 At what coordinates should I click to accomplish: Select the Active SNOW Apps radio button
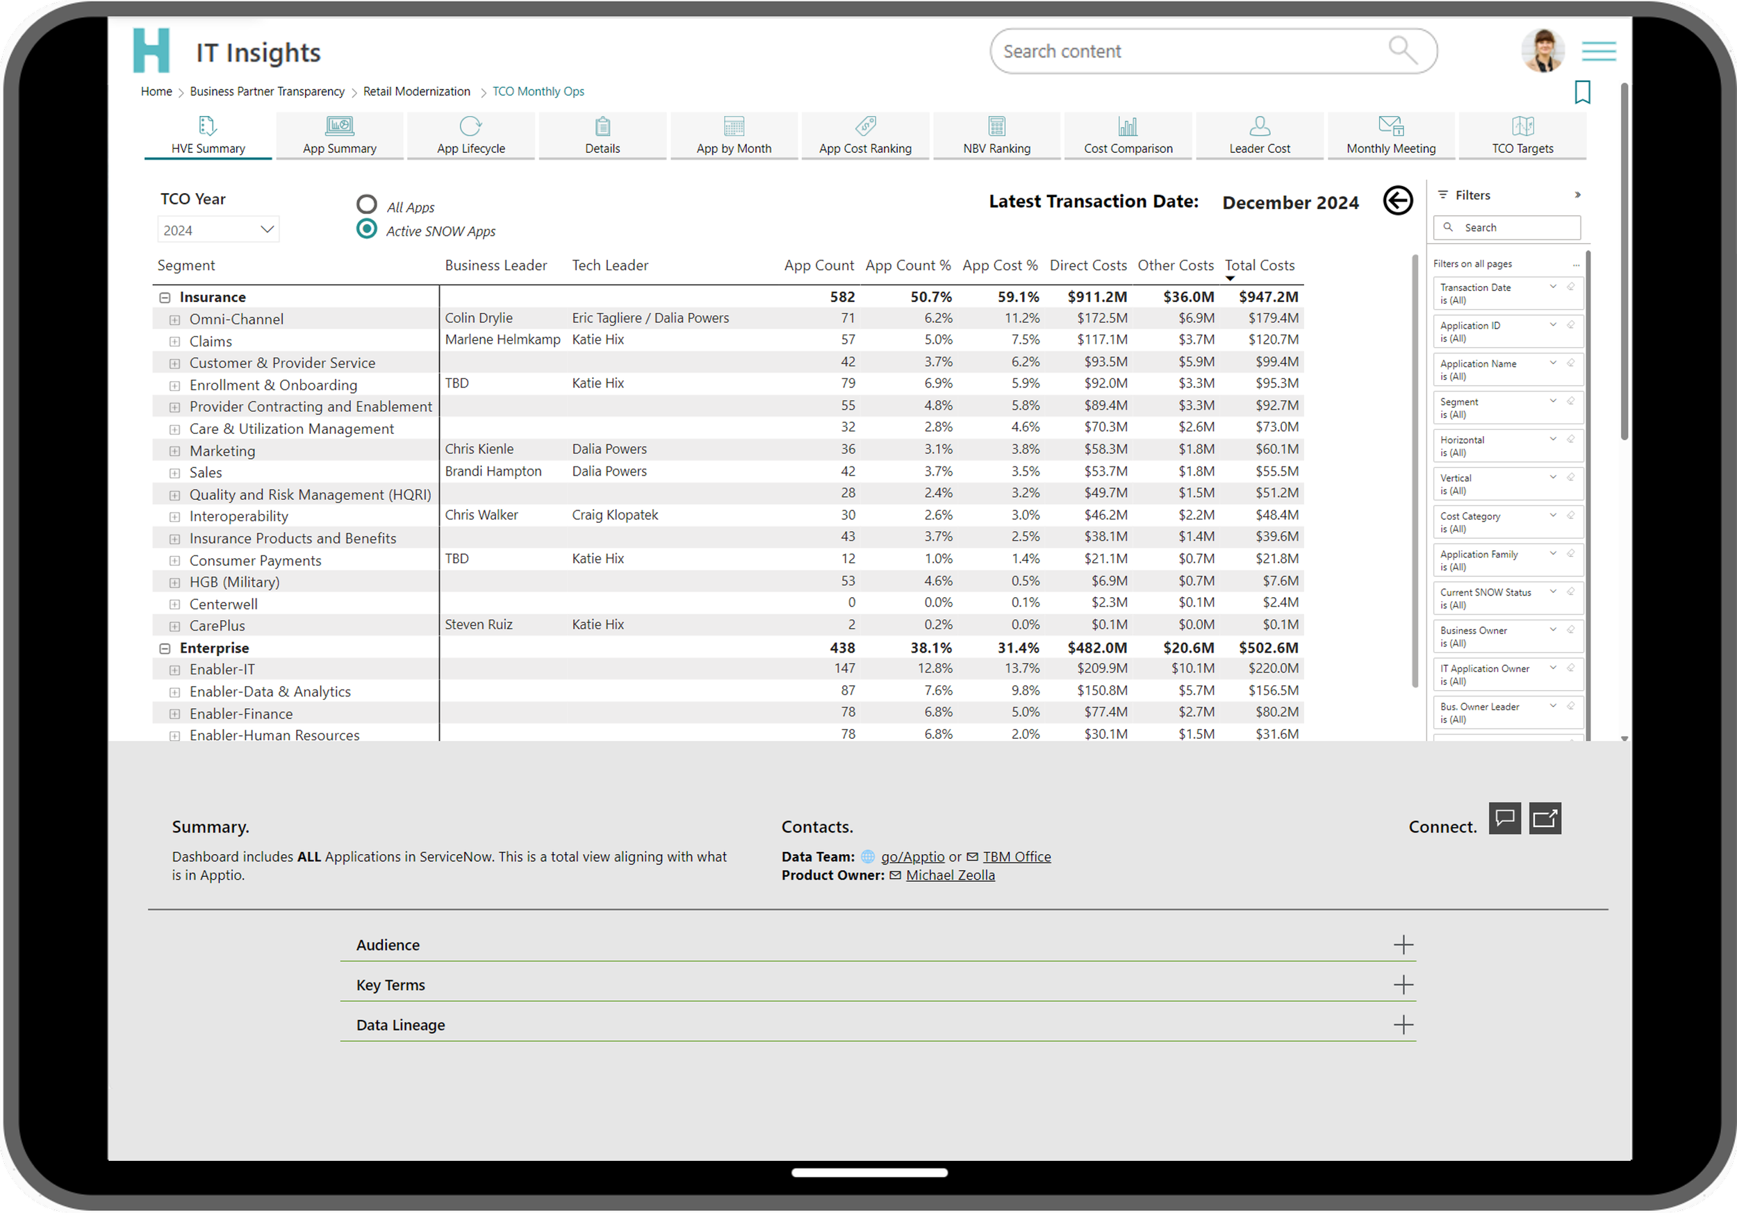tap(366, 228)
